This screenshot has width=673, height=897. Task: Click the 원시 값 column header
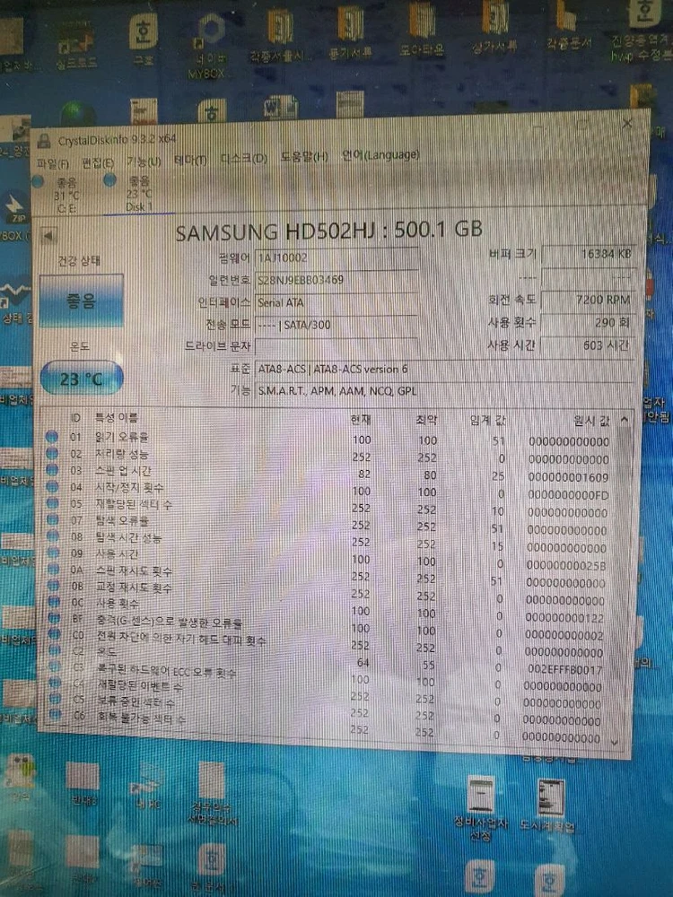(x=591, y=421)
